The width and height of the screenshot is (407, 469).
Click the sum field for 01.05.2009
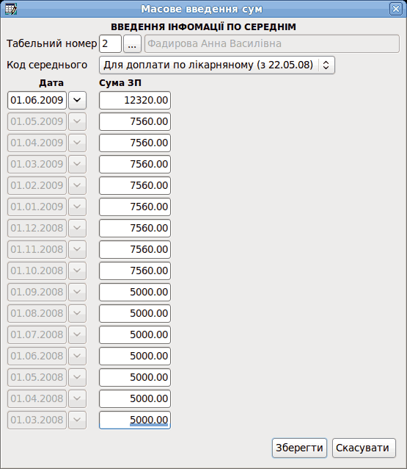[x=135, y=121]
